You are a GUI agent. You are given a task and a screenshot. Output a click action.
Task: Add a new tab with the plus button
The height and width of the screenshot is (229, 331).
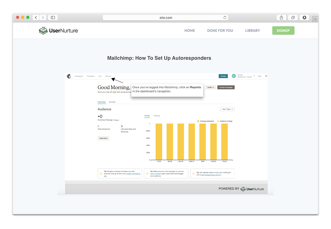[315, 19]
